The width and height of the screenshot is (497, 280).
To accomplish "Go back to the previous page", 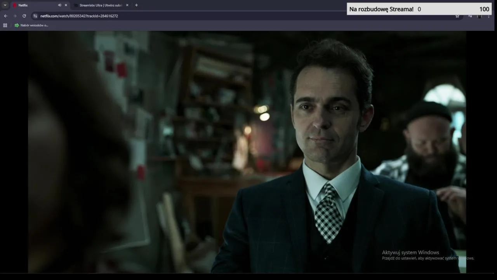I will point(5,16).
